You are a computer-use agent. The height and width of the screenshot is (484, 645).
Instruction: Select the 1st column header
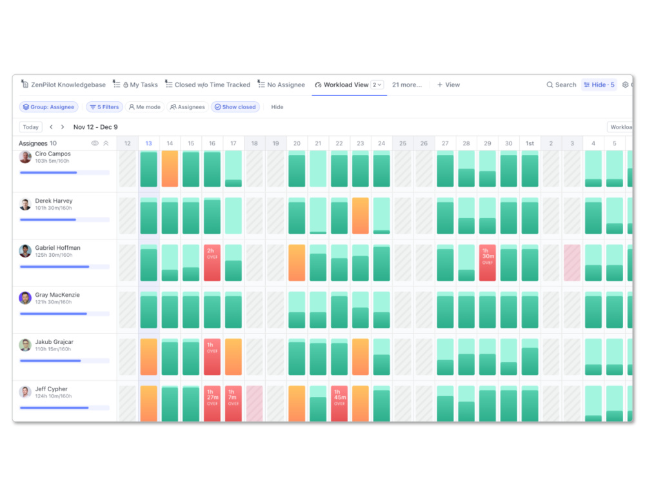pyautogui.click(x=530, y=143)
